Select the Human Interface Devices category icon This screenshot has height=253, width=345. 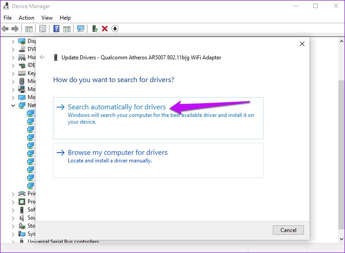pyautogui.click(x=22, y=57)
